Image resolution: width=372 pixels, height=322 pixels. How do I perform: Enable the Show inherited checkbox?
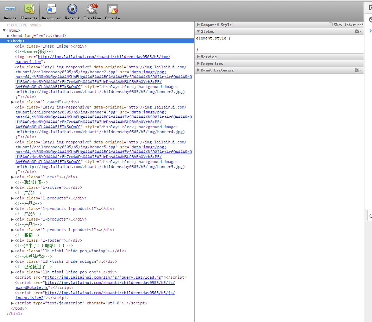pyautogui.click(x=330, y=25)
